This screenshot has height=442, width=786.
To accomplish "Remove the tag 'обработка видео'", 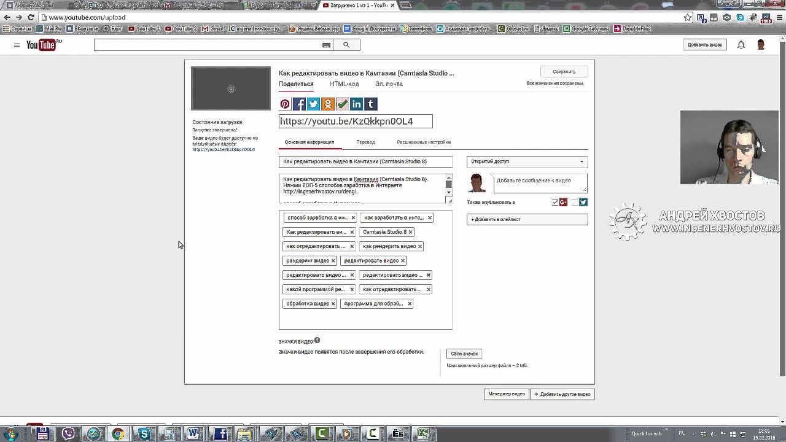I will click(x=333, y=304).
